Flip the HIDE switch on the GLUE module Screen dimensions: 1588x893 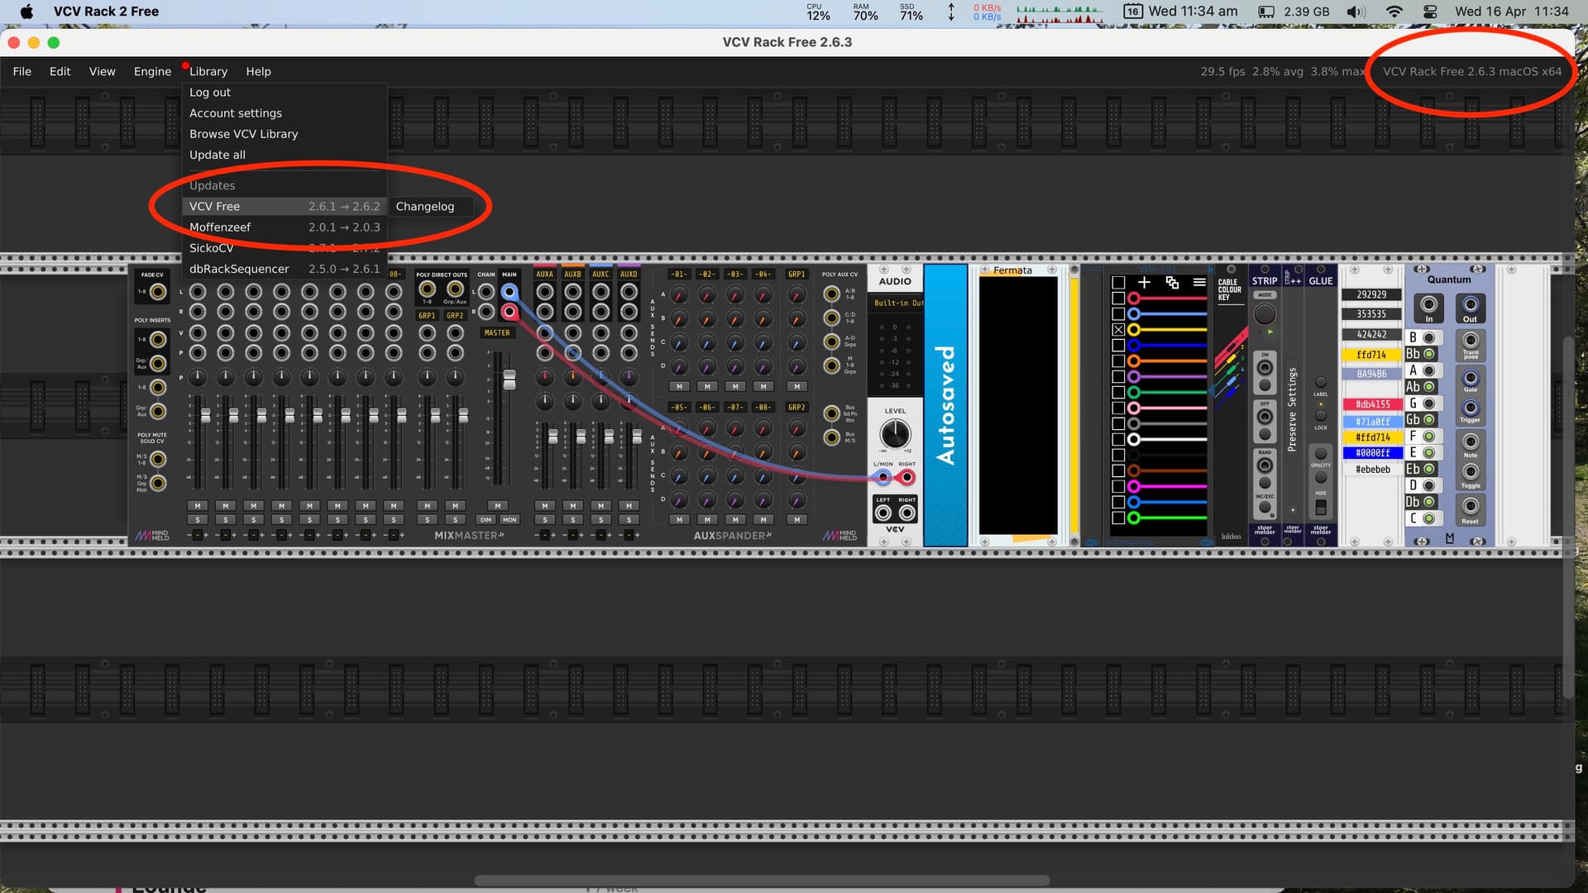1321,507
